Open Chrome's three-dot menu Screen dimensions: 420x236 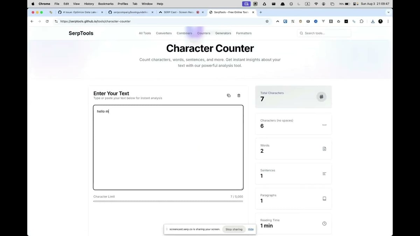click(388, 21)
